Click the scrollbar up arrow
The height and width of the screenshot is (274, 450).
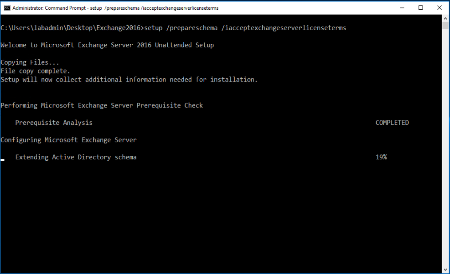(446, 19)
